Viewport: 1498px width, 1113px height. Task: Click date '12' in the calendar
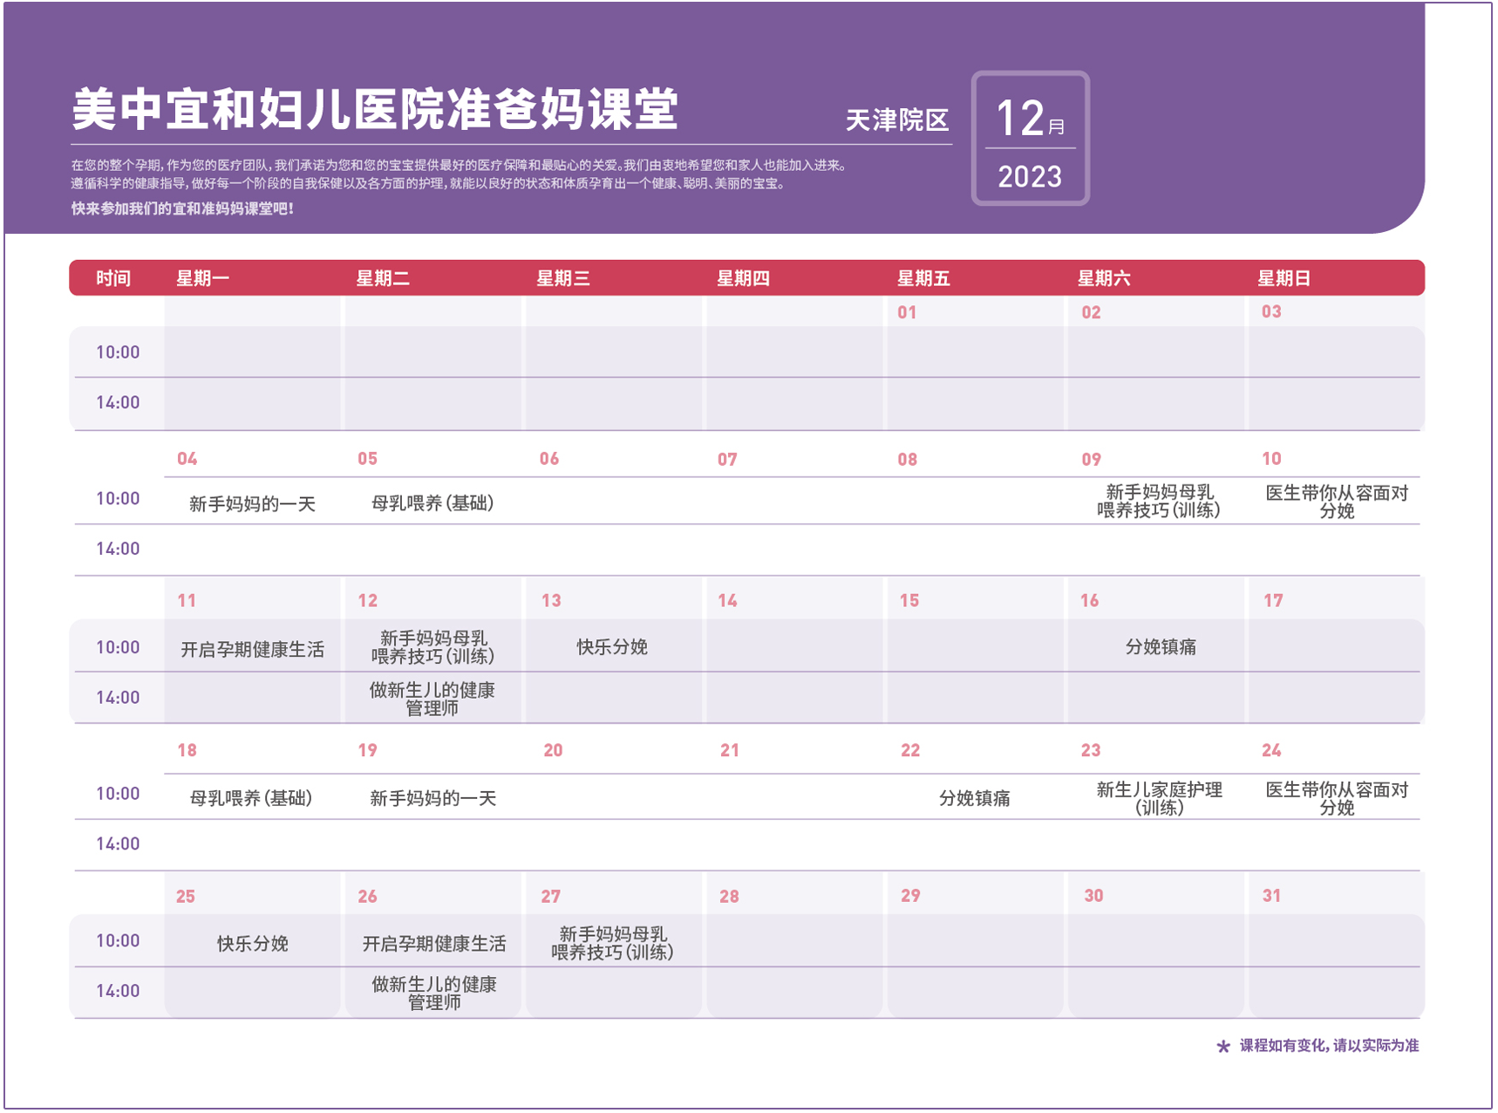[x=368, y=601]
